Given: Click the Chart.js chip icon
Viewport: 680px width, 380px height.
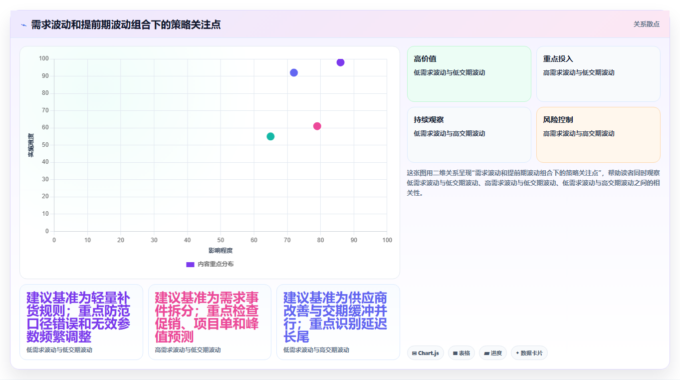Looking at the screenshot, I should point(414,354).
